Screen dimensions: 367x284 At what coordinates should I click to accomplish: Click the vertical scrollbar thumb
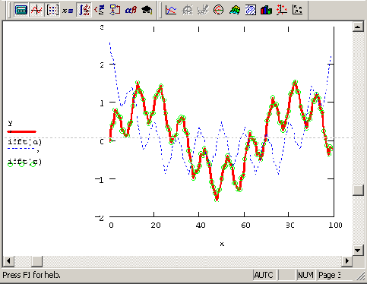(x=358, y=190)
